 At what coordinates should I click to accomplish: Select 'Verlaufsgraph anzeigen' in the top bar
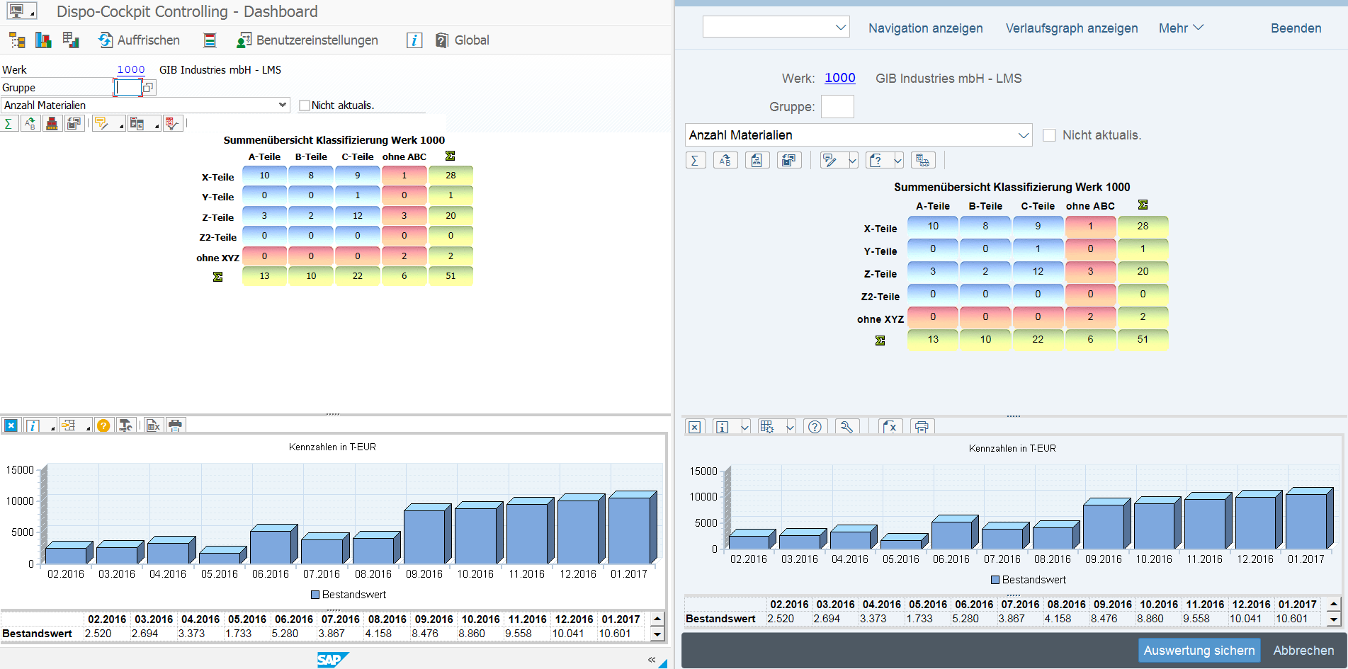(x=1071, y=28)
